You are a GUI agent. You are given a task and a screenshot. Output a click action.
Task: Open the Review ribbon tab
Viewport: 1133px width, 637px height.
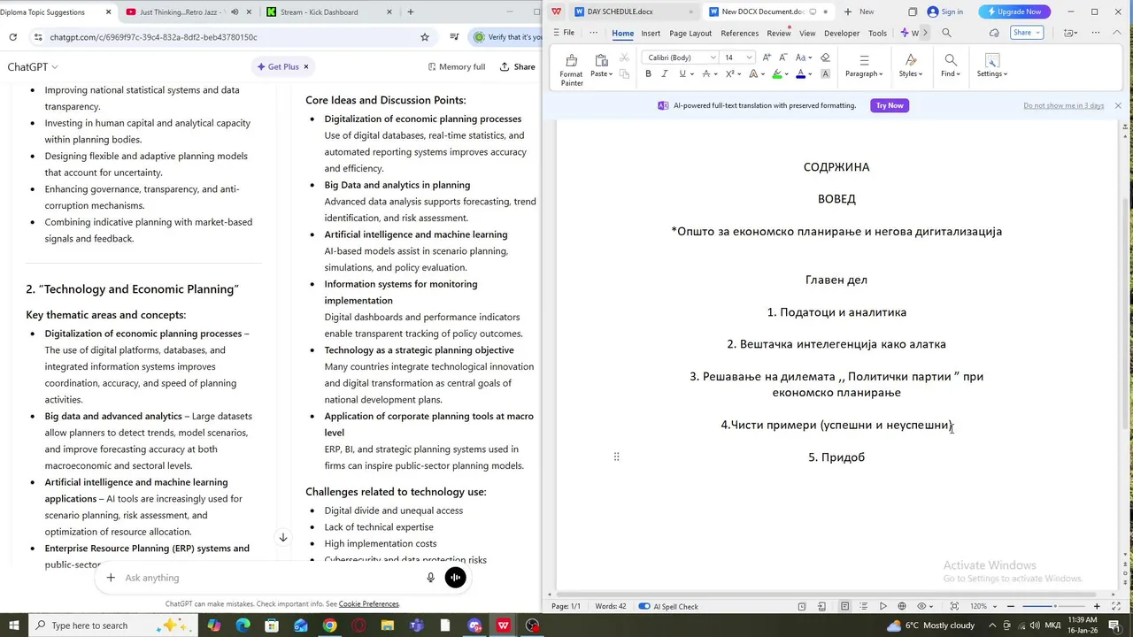click(779, 33)
